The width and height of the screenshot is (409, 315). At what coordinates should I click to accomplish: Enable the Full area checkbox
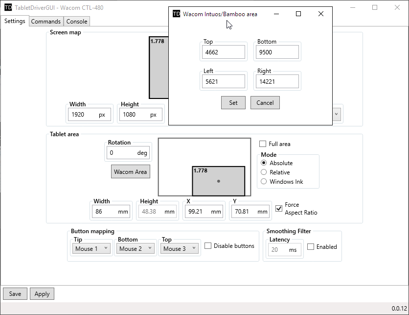[x=263, y=144]
